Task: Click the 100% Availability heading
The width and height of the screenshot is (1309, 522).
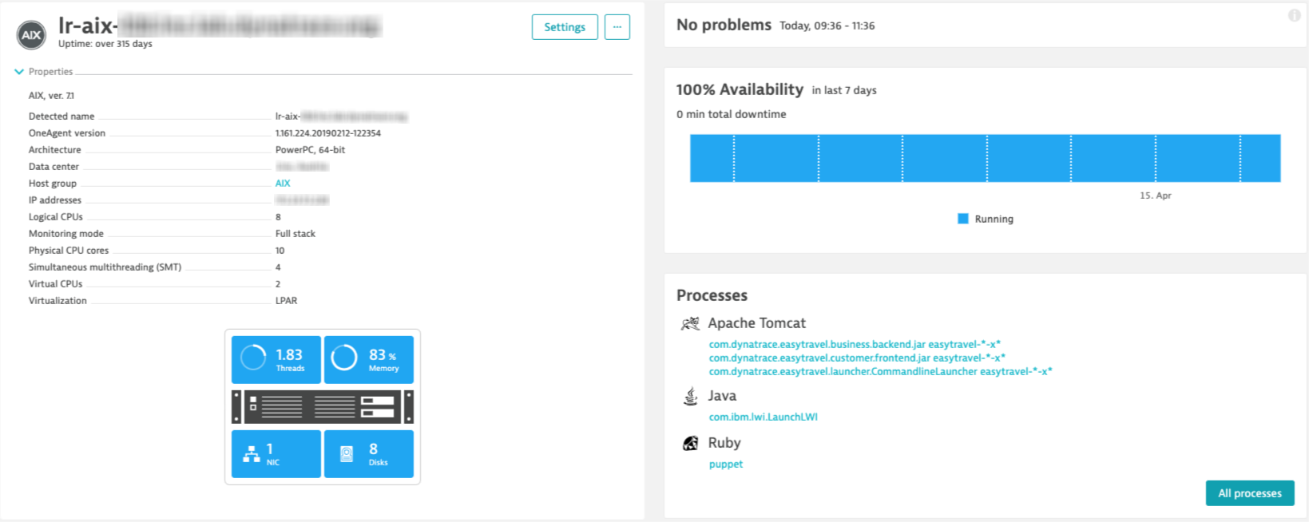Action: click(740, 90)
